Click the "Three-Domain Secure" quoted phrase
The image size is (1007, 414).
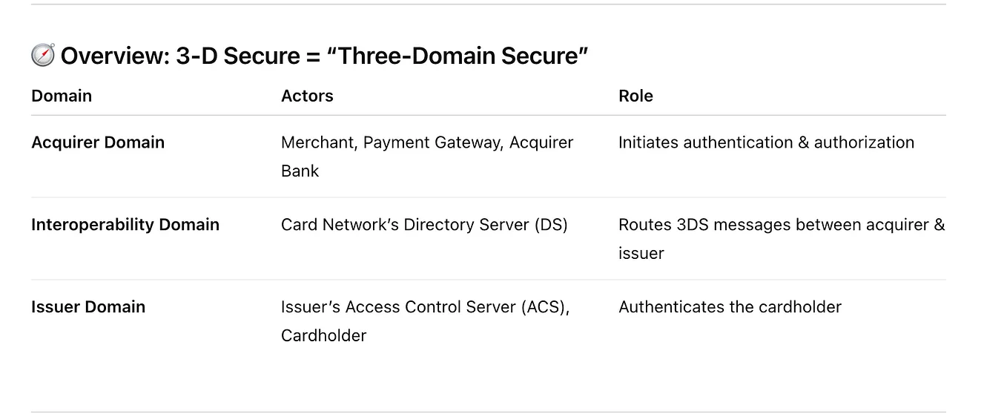(463, 56)
